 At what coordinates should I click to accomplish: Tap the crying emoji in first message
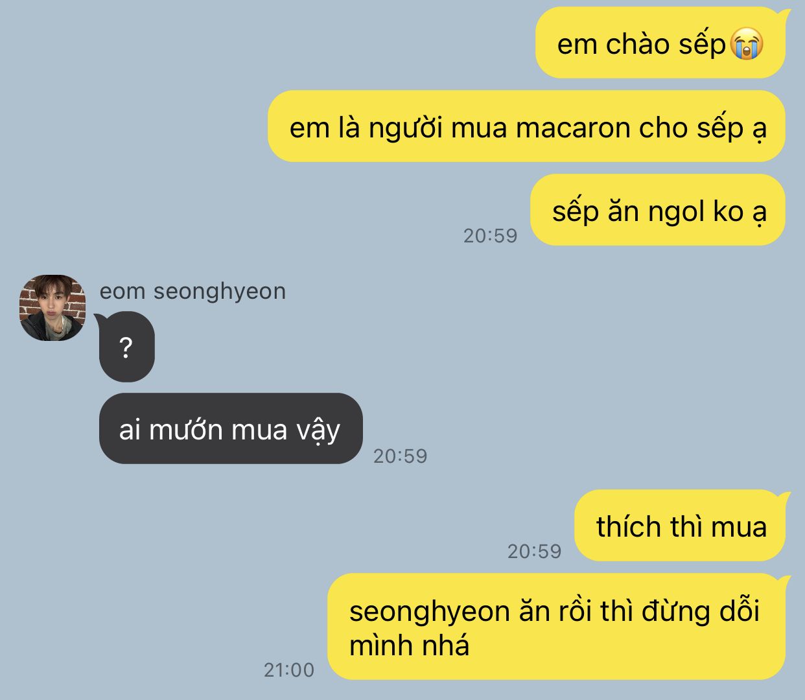coord(747,44)
